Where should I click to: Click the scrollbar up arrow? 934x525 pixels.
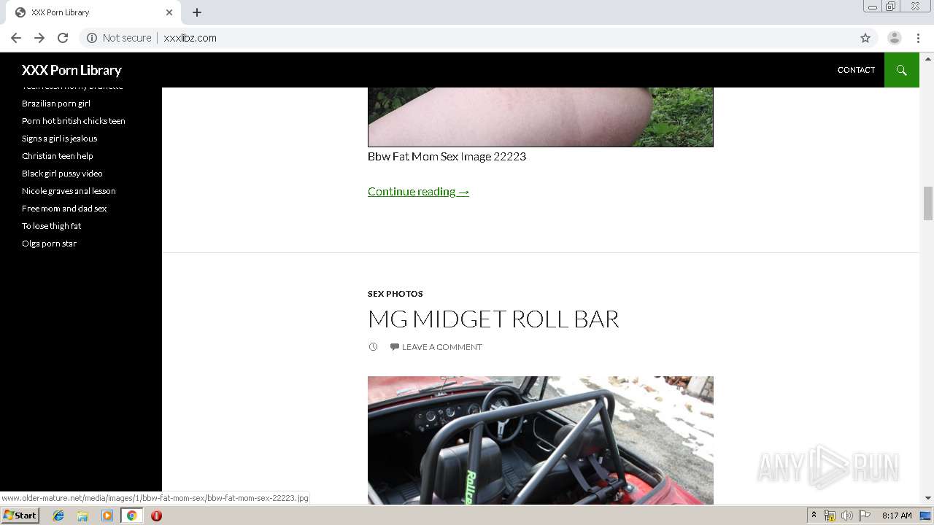(928, 58)
